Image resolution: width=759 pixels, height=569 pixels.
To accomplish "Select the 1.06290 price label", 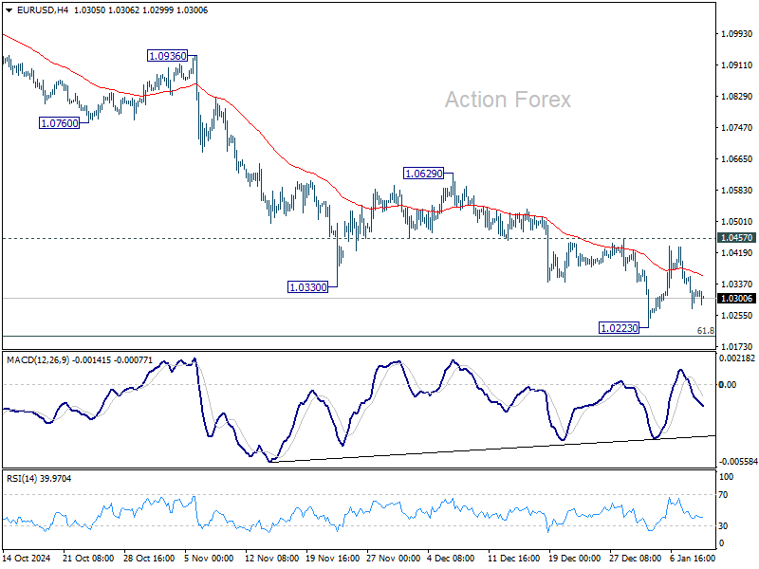I will pos(423,174).
